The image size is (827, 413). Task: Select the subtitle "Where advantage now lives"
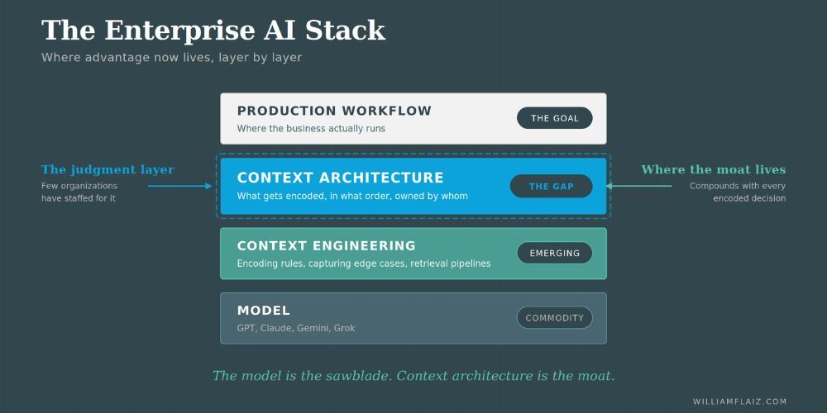click(x=171, y=58)
